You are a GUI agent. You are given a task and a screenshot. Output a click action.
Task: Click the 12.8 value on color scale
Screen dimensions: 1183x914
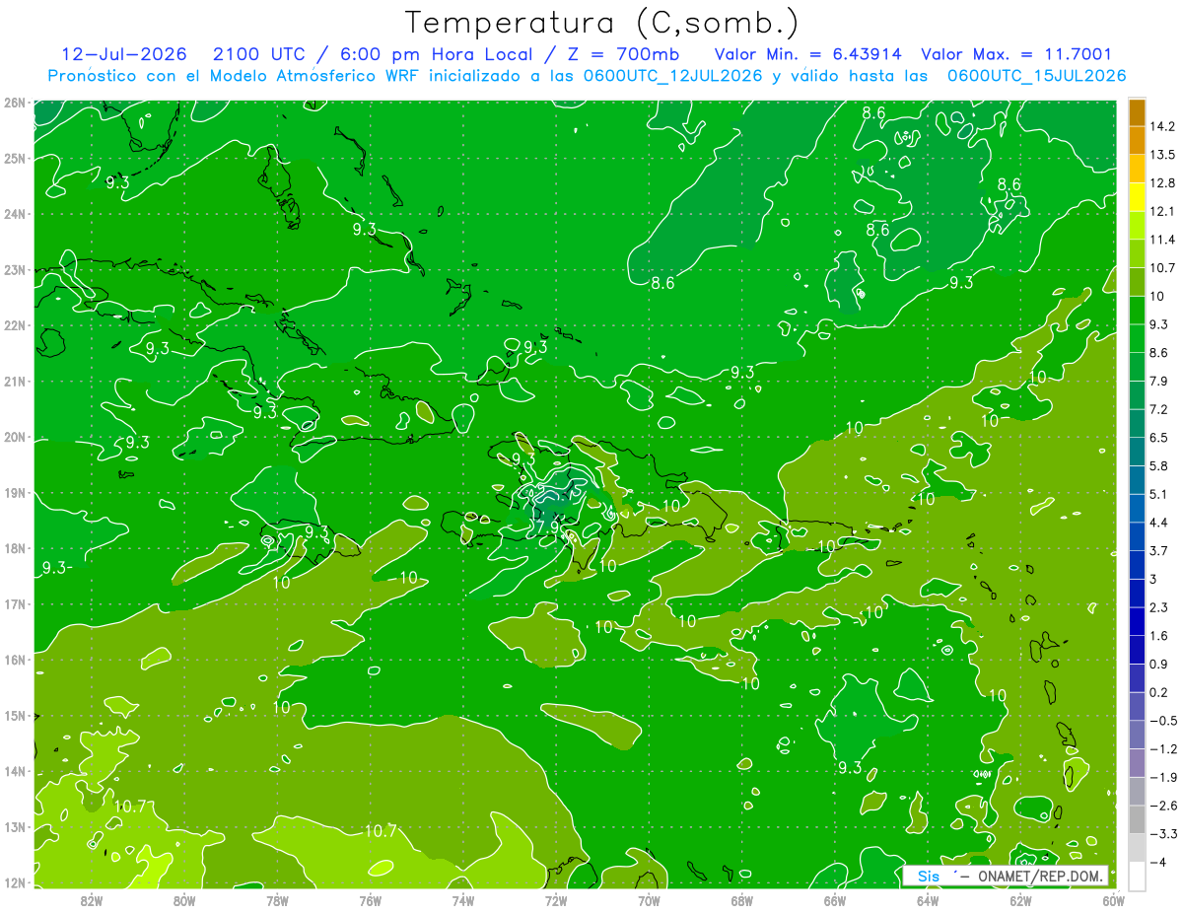click(x=1163, y=182)
